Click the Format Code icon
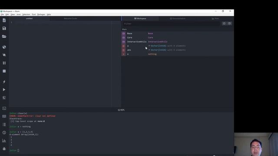This screenshot has width=278, height=156. [4, 98]
